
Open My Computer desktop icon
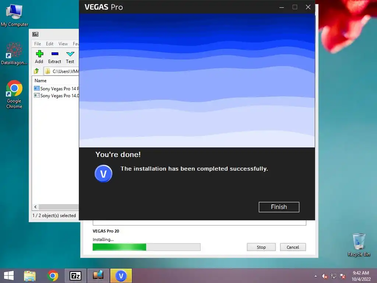tap(14, 15)
